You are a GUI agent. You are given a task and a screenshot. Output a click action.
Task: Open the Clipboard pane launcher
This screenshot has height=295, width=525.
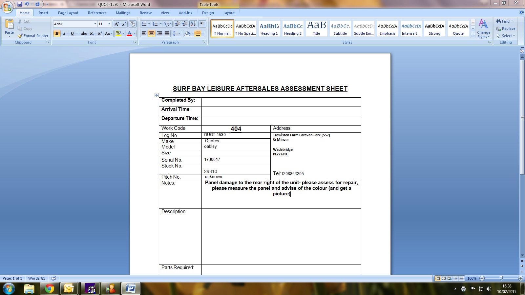[48, 42]
